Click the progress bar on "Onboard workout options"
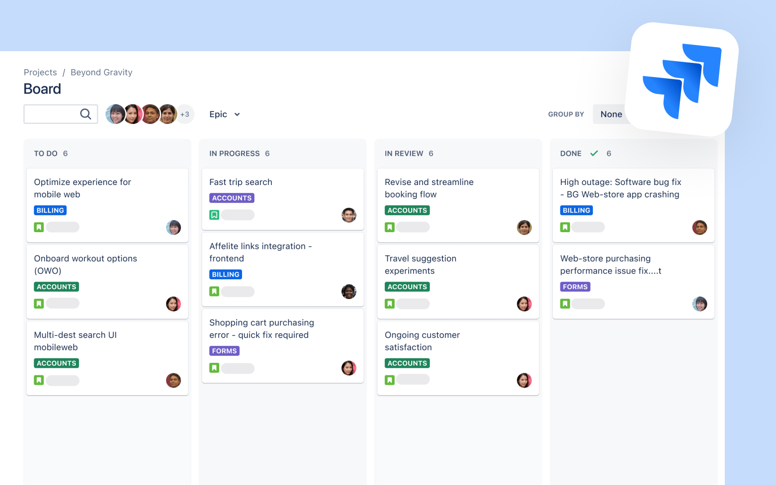This screenshot has height=485, width=776. 63,303
